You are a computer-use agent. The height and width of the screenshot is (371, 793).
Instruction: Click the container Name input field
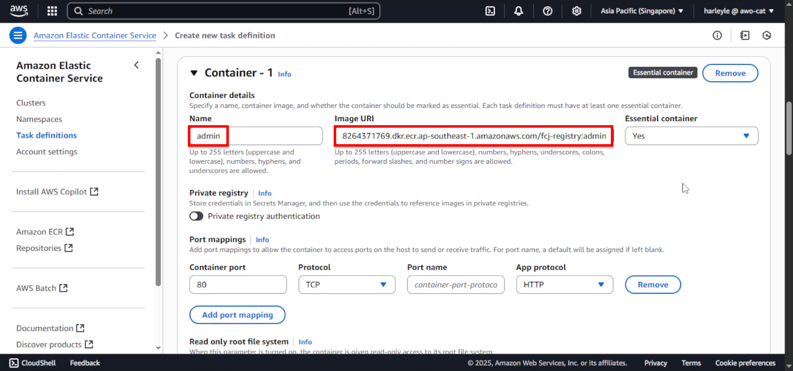[x=256, y=136]
